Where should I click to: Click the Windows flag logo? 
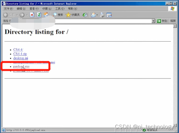[x=172, y=9]
